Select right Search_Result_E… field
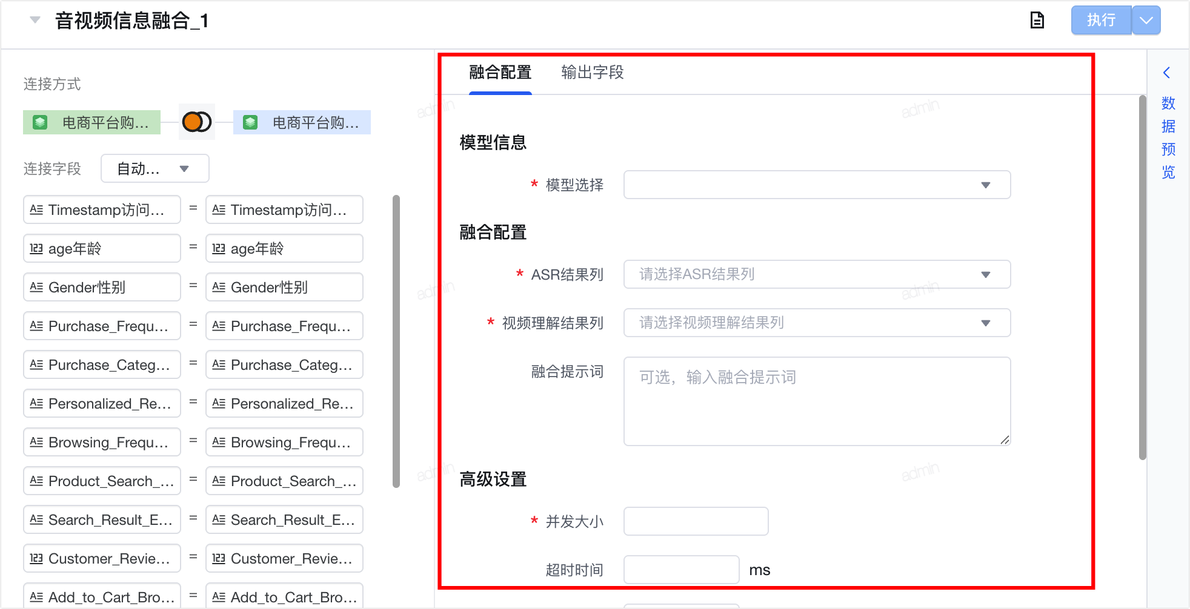Screen dimensions: 1190x609 (284, 519)
